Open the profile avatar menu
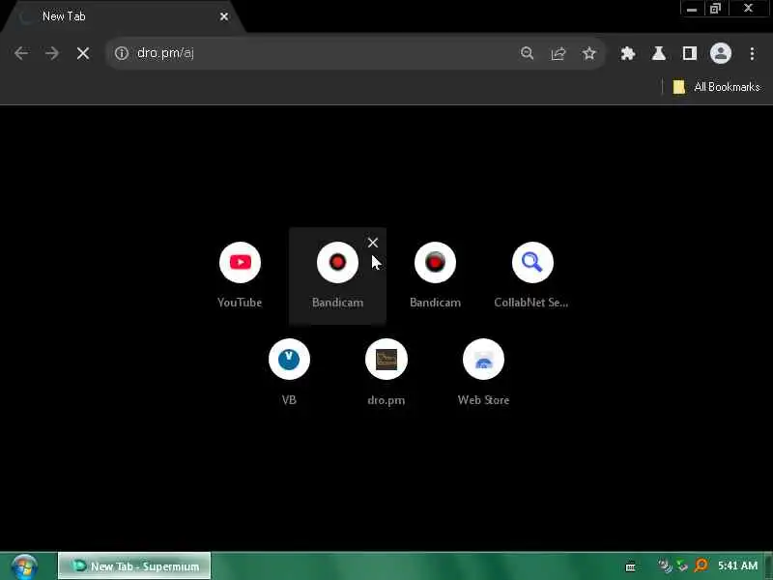This screenshot has height=580, width=773. (x=720, y=53)
